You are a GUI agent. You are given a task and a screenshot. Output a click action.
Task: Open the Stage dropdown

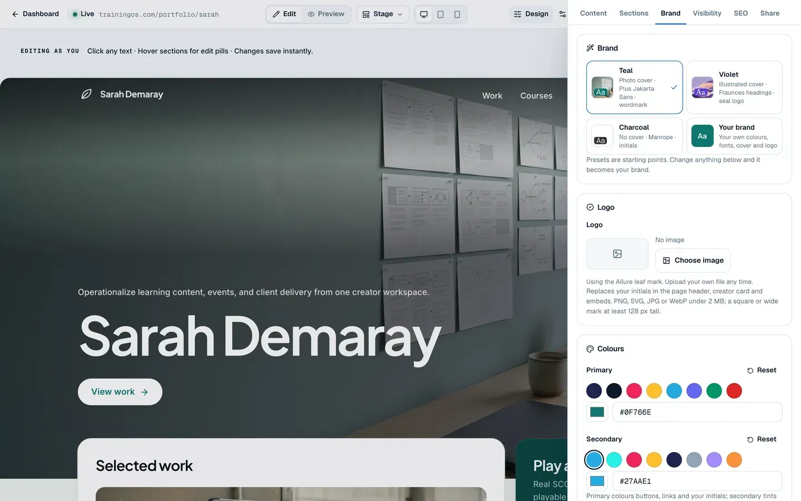click(x=383, y=14)
